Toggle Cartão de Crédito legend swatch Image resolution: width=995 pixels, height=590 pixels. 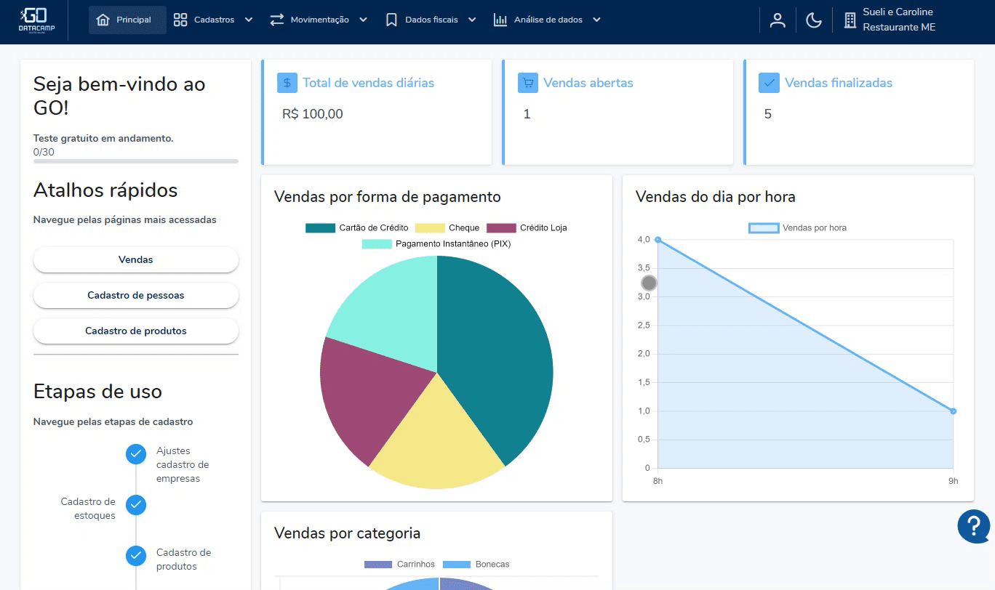[320, 228]
